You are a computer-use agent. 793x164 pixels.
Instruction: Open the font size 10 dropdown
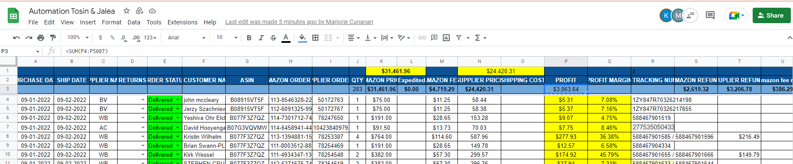coord(227,38)
